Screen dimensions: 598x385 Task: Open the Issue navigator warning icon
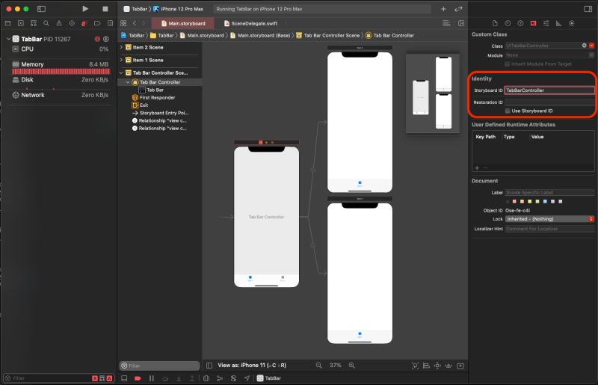[x=59, y=23]
